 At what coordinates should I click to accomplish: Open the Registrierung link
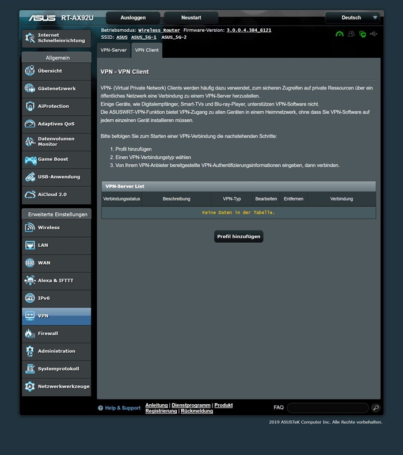161,411
